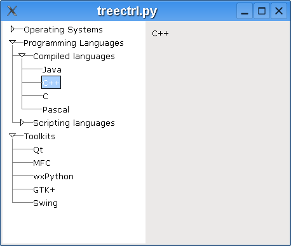
Task: Select the C language item
Action: point(45,97)
